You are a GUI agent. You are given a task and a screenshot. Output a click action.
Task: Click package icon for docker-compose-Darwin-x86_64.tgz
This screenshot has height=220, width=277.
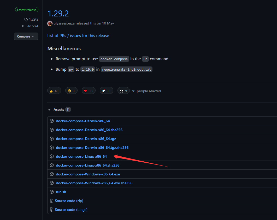[52, 139]
